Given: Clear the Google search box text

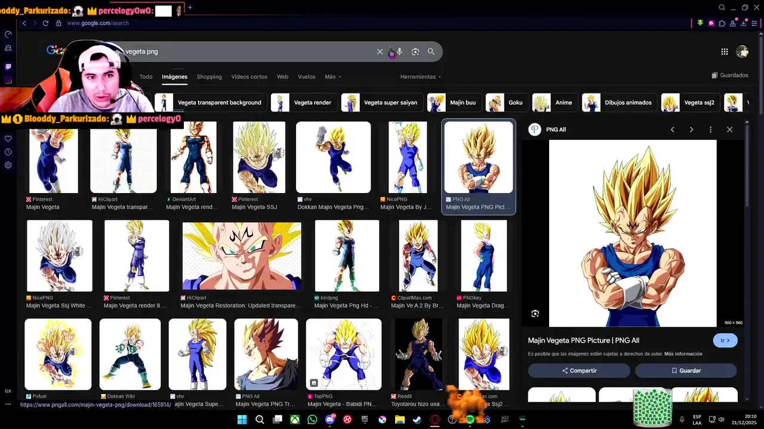Looking at the screenshot, I should 380,52.
